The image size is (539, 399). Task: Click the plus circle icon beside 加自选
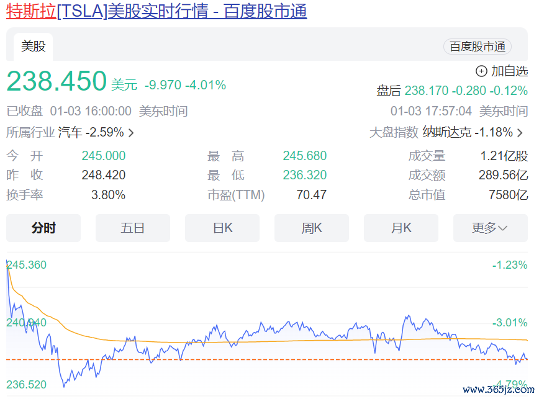tap(481, 71)
